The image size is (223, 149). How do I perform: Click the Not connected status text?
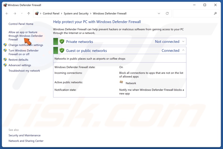click(167, 42)
